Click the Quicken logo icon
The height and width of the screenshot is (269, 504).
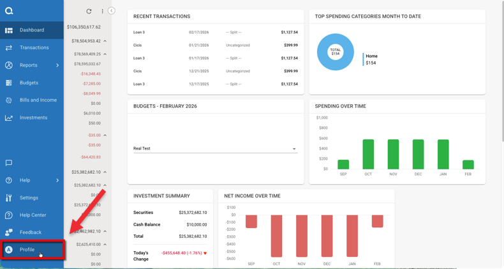(x=9, y=11)
